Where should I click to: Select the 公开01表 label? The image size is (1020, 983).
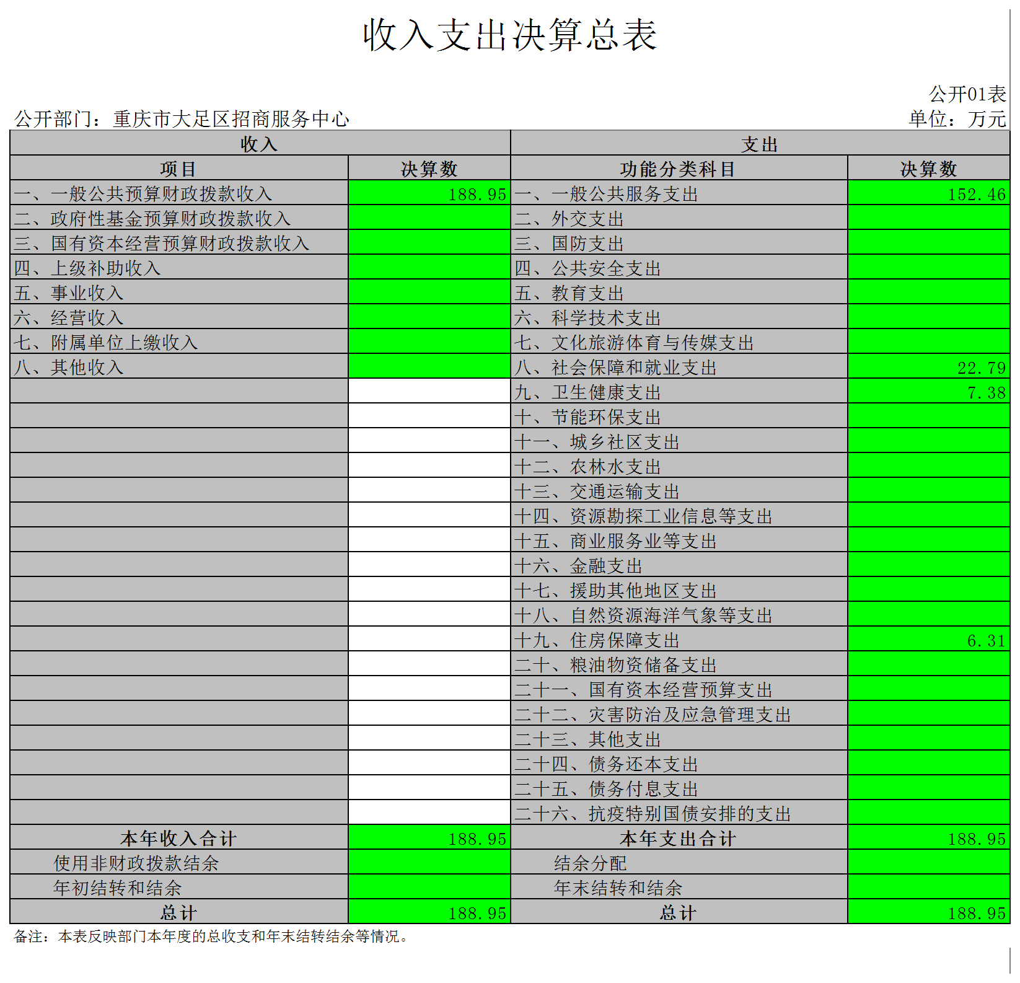pos(967,94)
